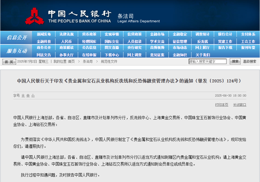
Task: Open 报告下载 navigation item
Action: click(225, 47)
